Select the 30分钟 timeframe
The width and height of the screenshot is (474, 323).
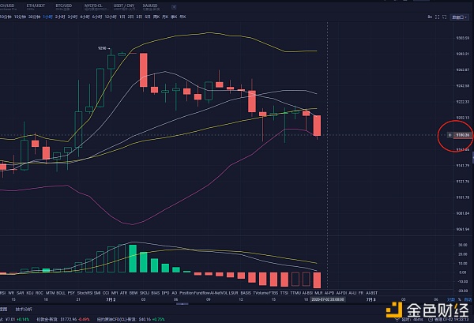click(34, 17)
